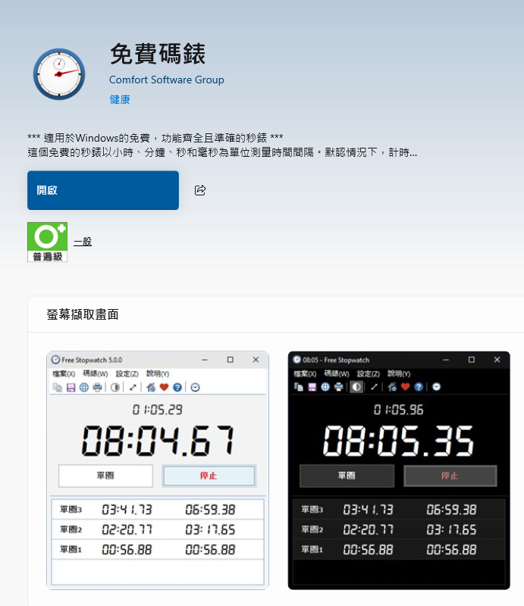Click the 停止 button in the dark stopwatch window
The width and height of the screenshot is (524, 606).
[450, 476]
